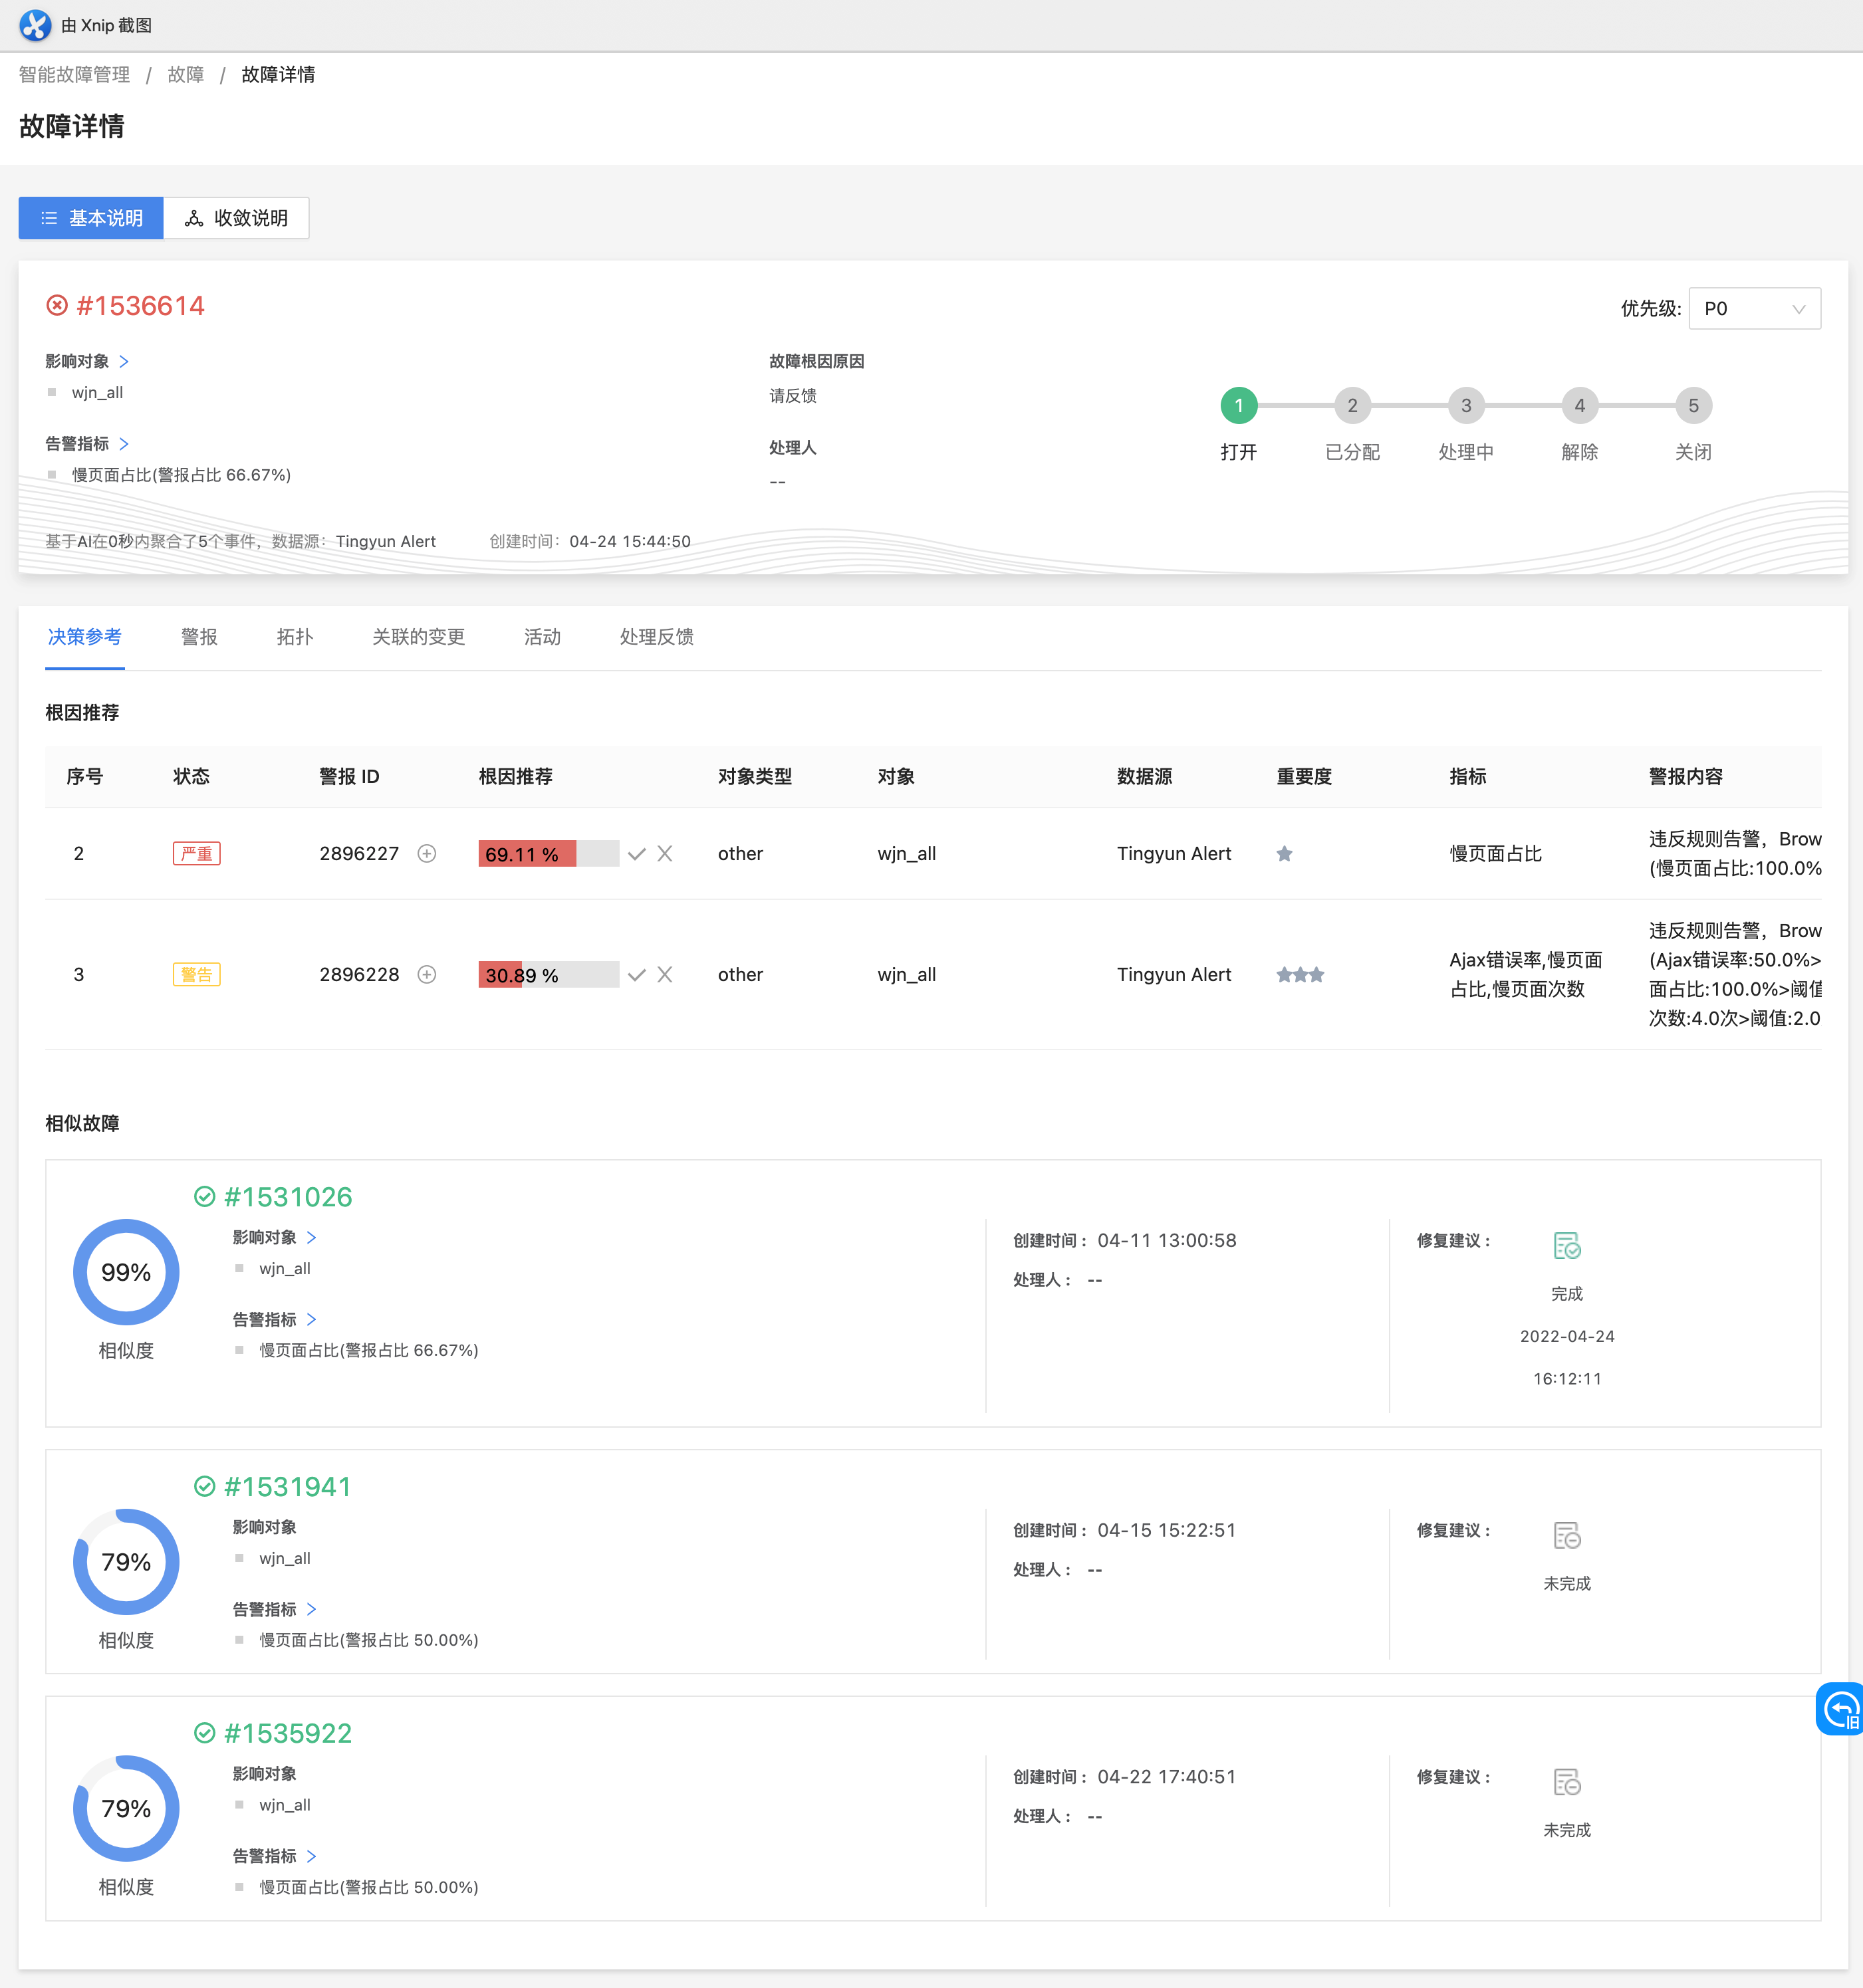This screenshot has width=1863, height=1988.
Task: Click the Xnip app icon
Action: point(35,25)
